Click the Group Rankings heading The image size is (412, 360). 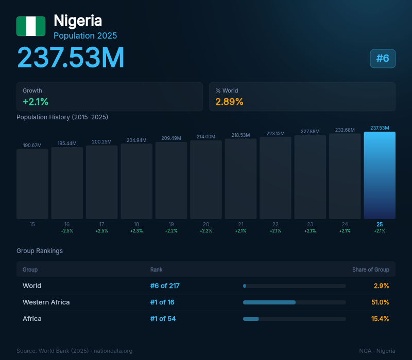(40, 251)
